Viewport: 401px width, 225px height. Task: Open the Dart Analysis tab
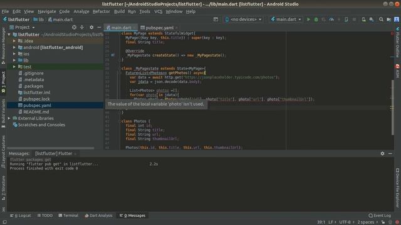point(98,216)
